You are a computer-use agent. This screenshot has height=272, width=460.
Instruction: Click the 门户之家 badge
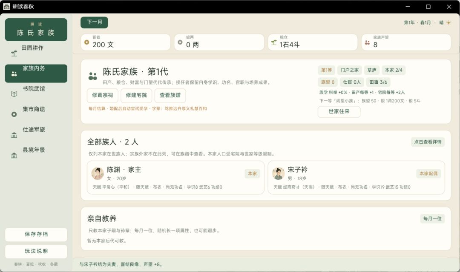(349, 70)
